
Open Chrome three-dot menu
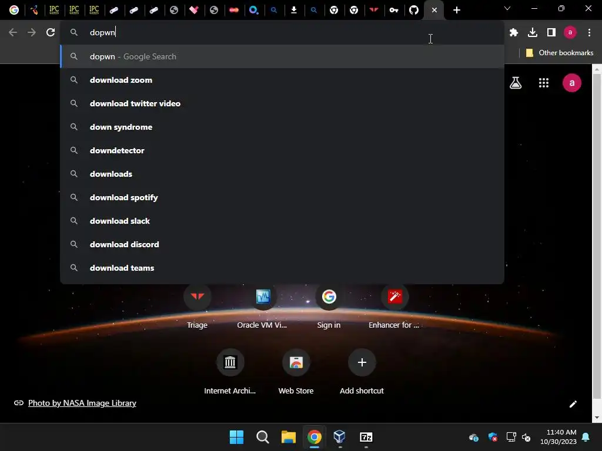click(x=589, y=32)
